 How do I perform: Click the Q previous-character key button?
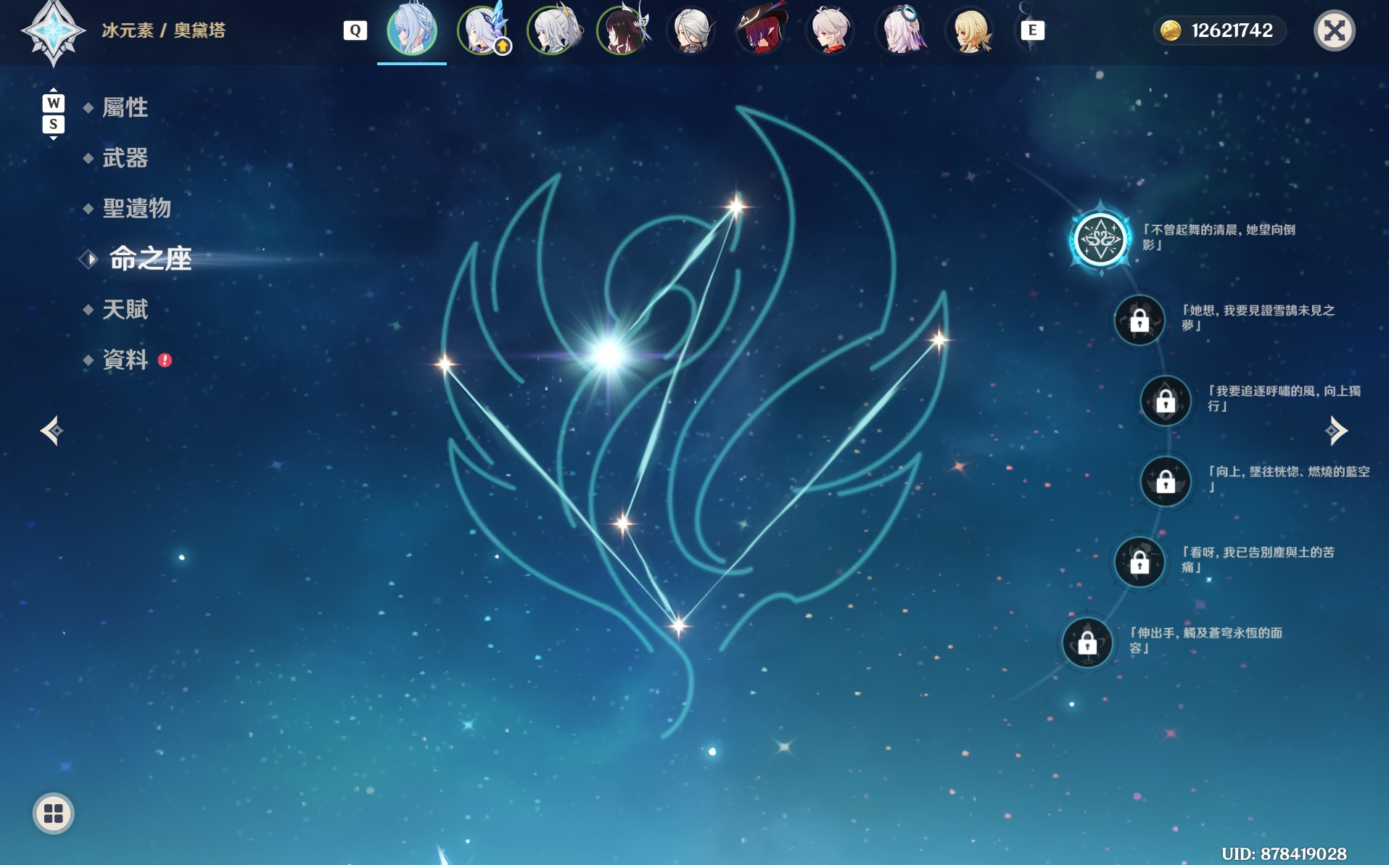point(355,30)
